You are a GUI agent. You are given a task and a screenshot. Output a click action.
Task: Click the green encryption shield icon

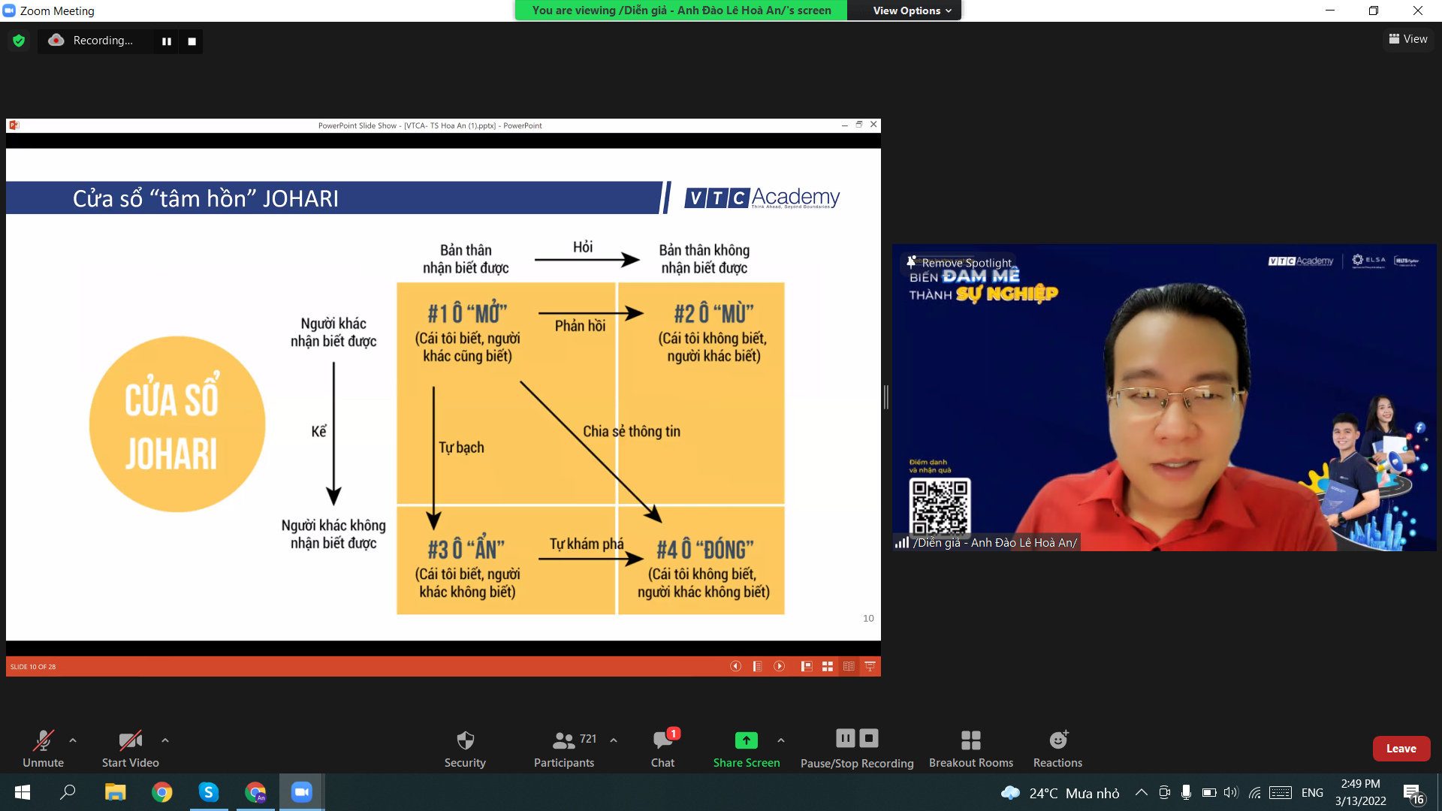click(x=19, y=41)
